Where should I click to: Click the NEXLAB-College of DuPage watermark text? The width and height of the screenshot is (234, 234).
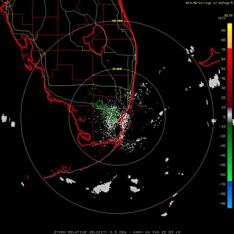click(209, 3)
